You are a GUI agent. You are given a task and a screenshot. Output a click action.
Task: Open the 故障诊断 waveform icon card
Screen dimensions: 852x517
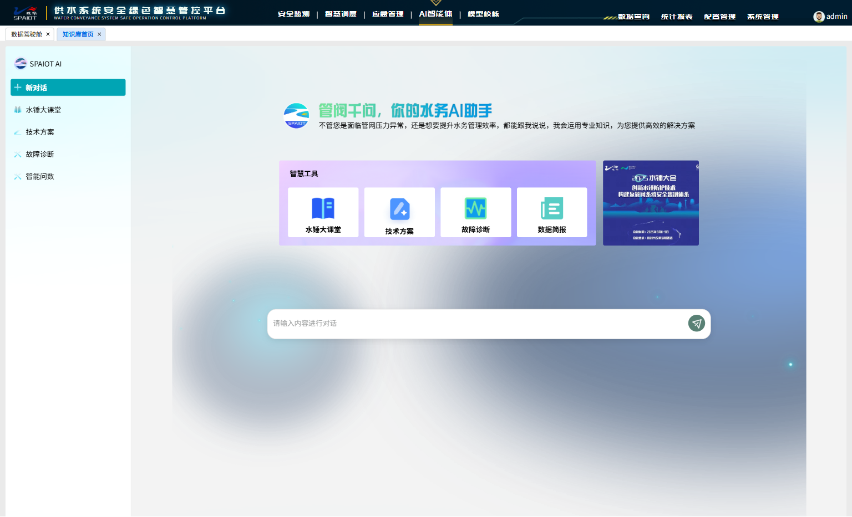[x=475, y=212]
